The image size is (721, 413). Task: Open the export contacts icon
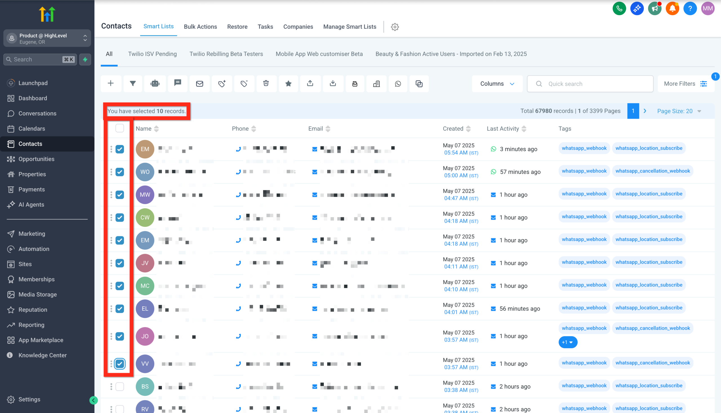click(x=310, y=84)
